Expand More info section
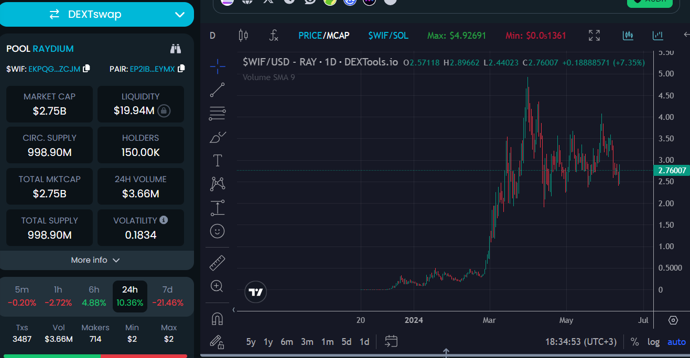690x358 pixels. pyautogui.click(x=96, y=260)
